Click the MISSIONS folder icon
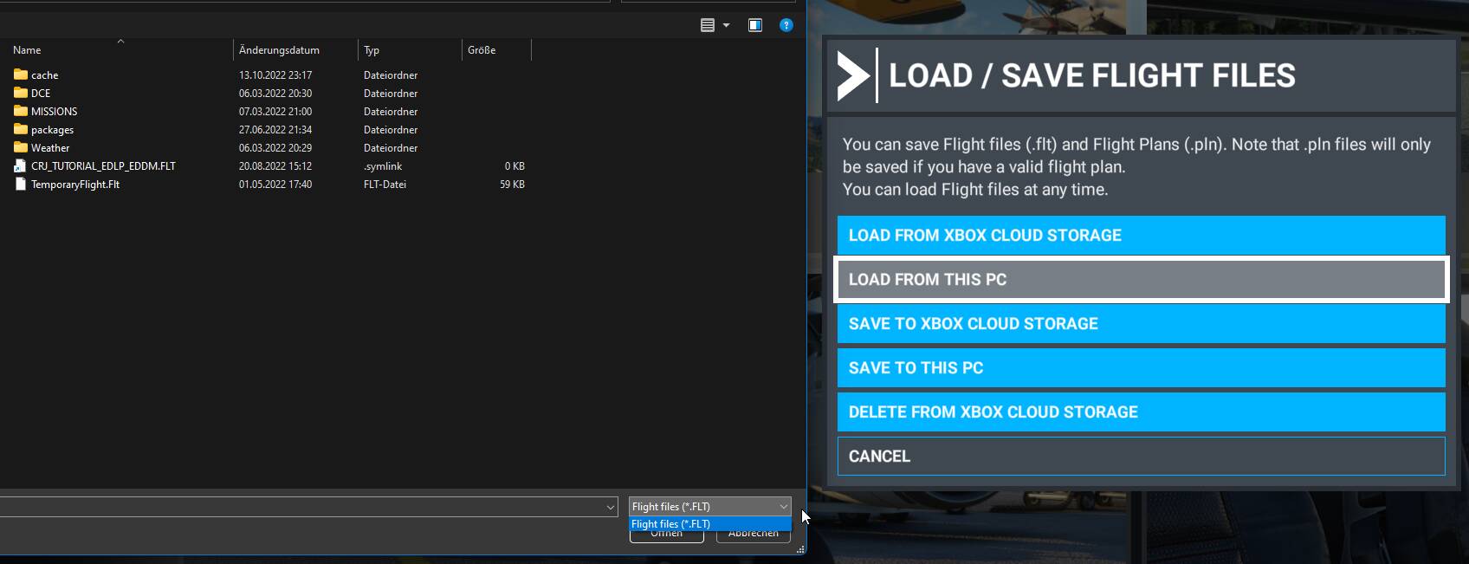 (21, 111)
